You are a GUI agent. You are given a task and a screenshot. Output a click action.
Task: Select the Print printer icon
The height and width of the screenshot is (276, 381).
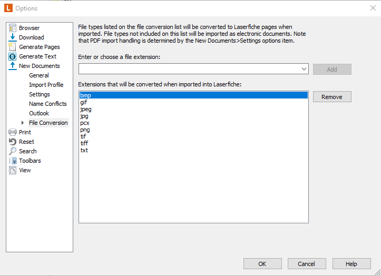click(13, 132)
